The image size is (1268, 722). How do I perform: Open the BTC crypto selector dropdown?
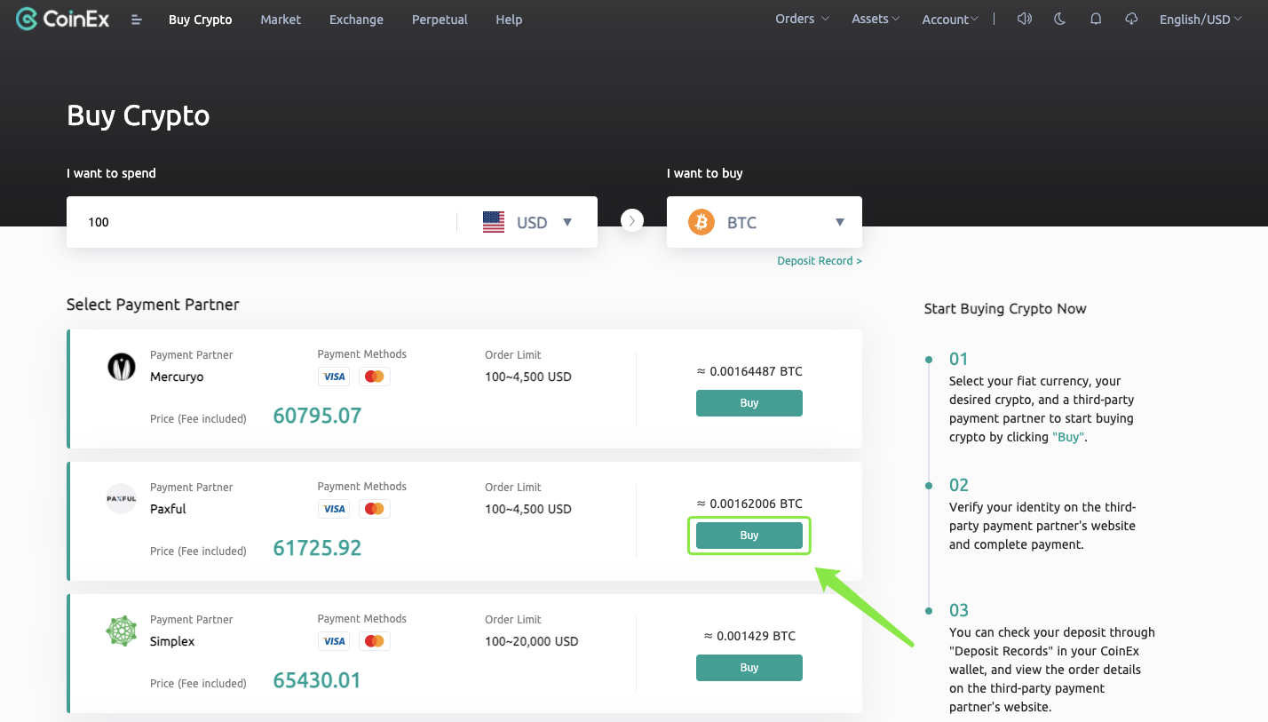pos(838,222)
